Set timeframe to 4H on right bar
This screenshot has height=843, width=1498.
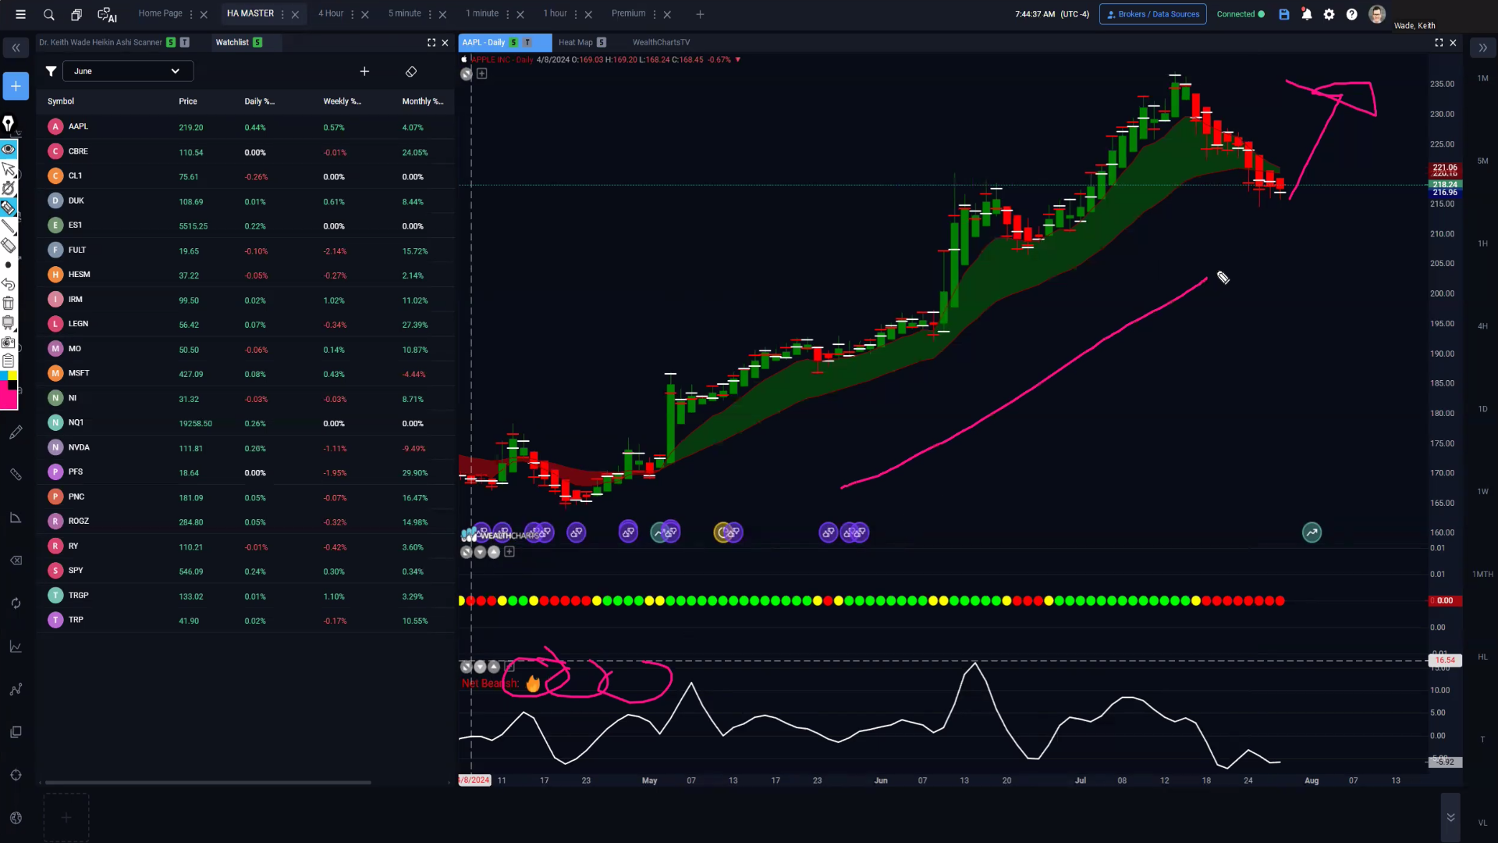coord(1482,326)
